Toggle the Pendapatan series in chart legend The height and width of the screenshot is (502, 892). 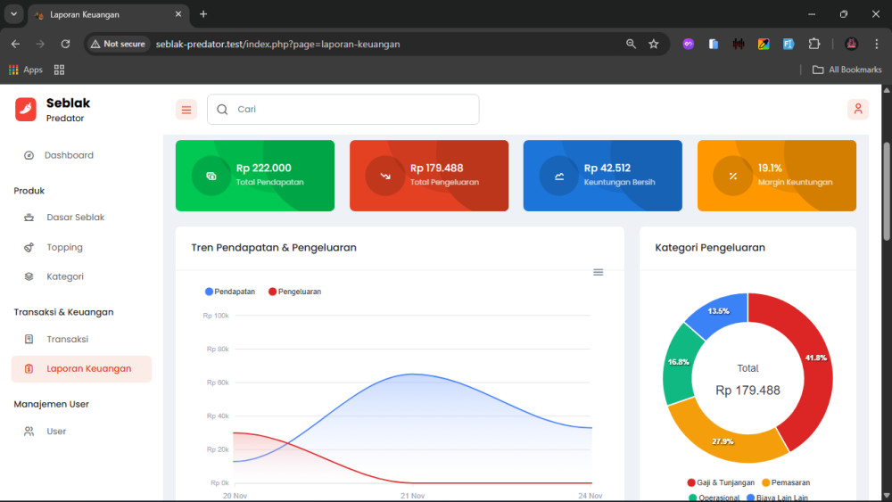[x=230, y=292]
